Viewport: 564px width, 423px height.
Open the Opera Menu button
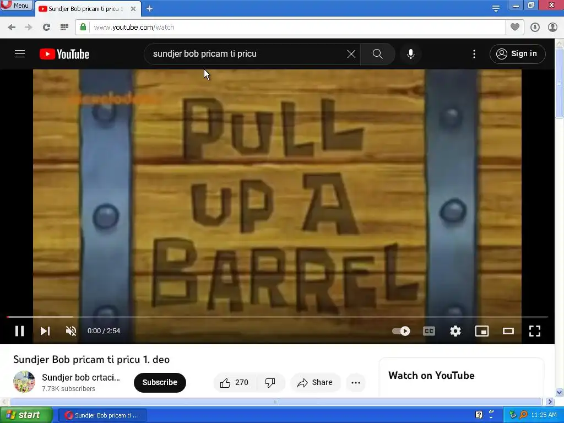click(x=17, y=5)
